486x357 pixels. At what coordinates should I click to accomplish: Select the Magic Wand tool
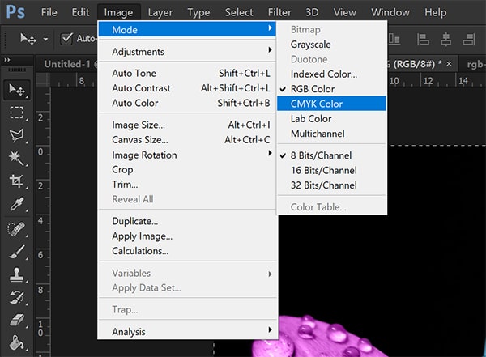(x=16, y=158)
